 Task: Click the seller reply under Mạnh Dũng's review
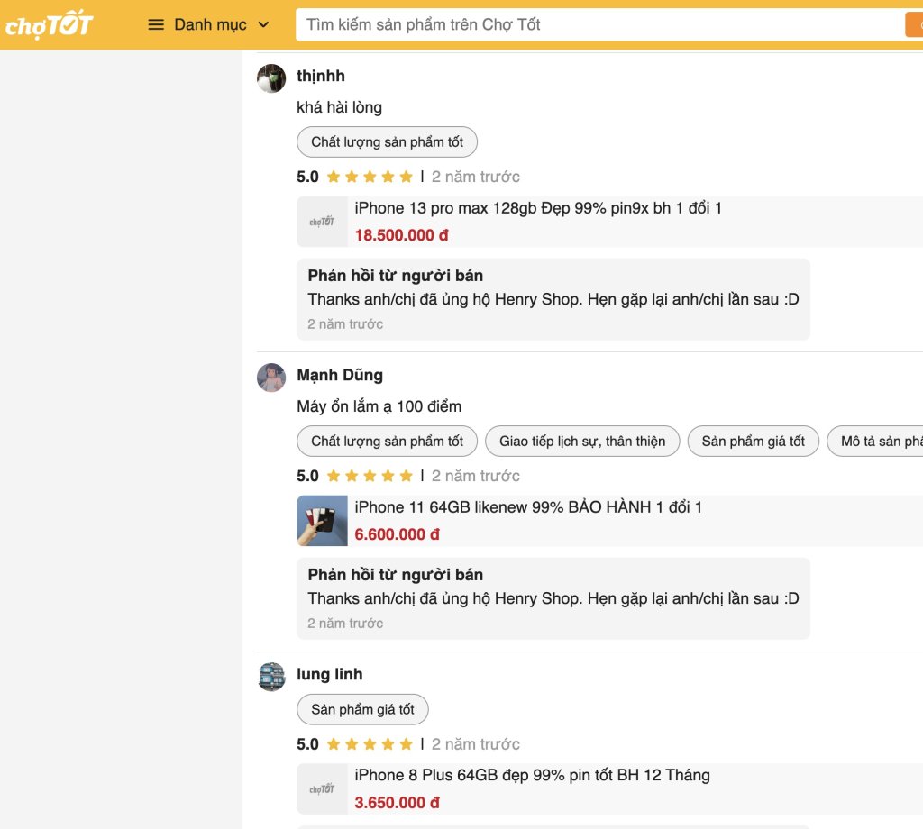point(553,598)
